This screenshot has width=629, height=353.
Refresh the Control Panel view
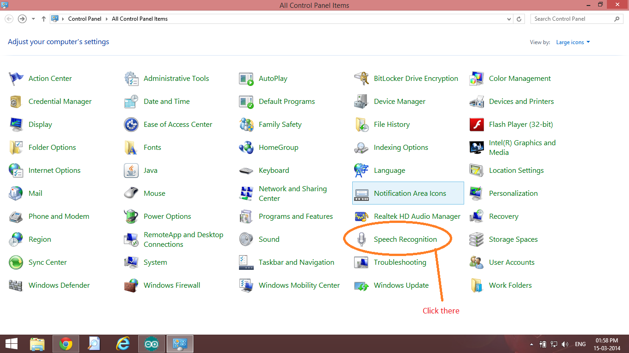[x=519, y=19]
